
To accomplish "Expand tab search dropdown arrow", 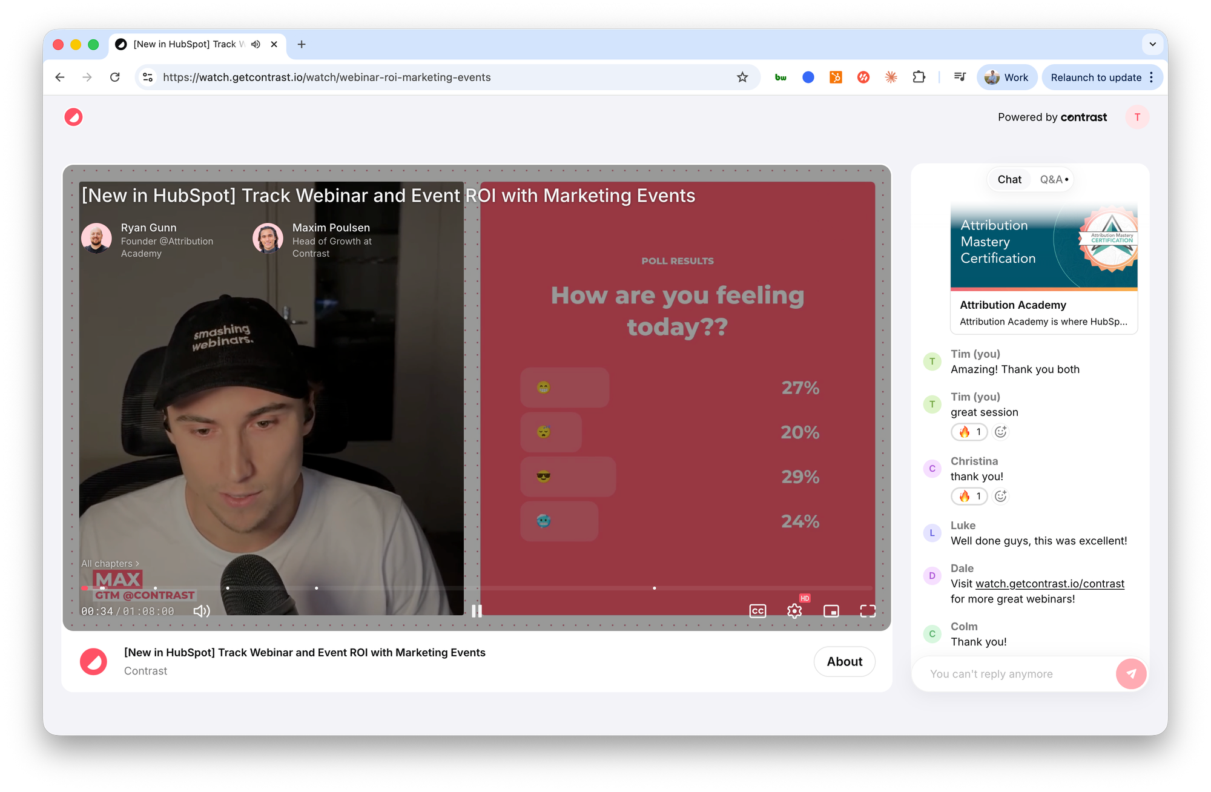I will coord(1152,44).
